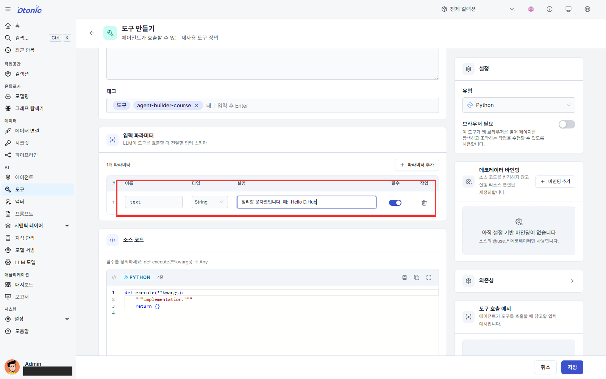Open Actors in the sidebar

click(x=37, y=202)
